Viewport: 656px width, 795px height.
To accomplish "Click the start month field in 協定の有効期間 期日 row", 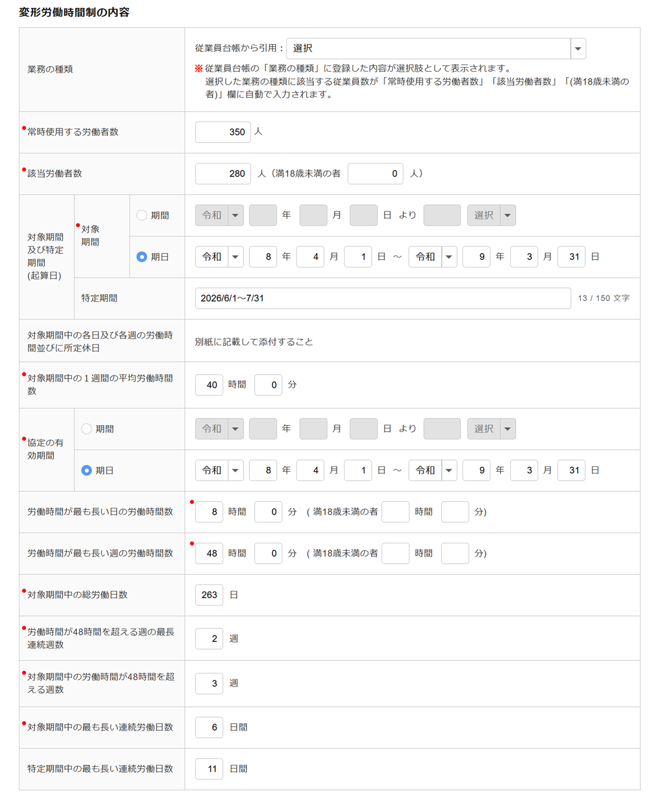I will pos(311,470).
